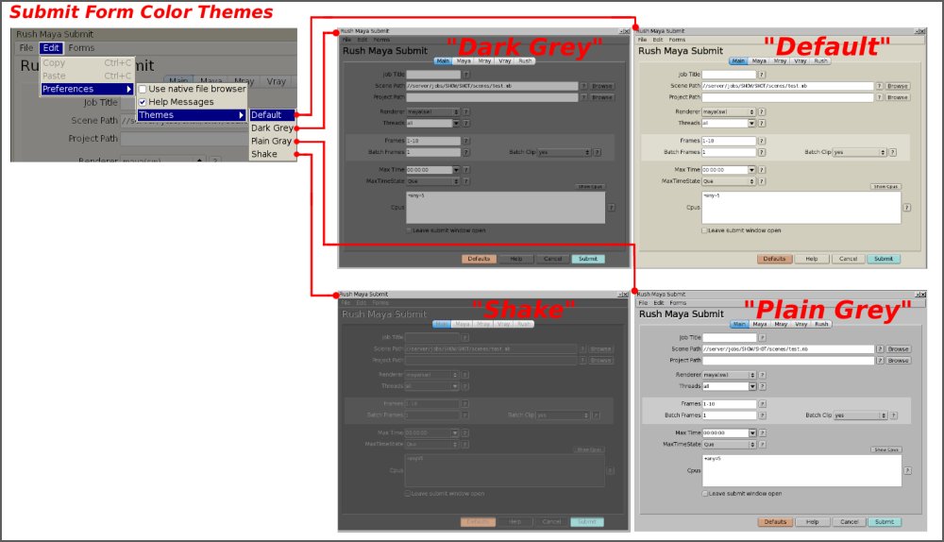
Task: Open the Max Time dropdown arrow in the Dark Grey window
Action: [456, 170]
